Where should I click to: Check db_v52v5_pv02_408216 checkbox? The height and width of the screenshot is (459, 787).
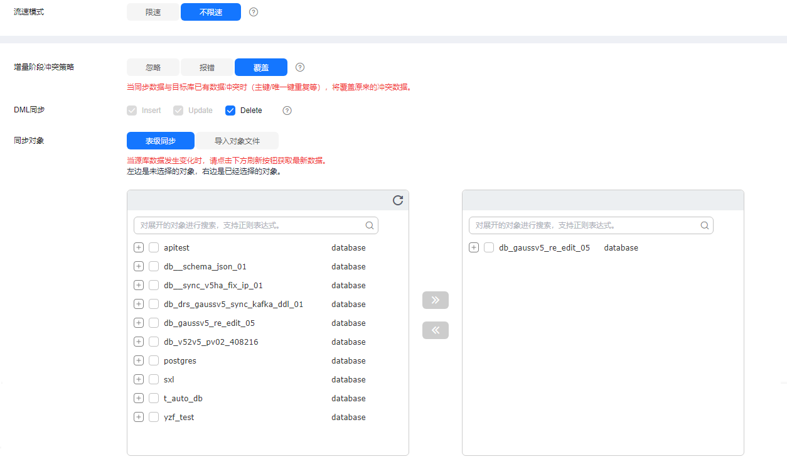tap(154, 342)
